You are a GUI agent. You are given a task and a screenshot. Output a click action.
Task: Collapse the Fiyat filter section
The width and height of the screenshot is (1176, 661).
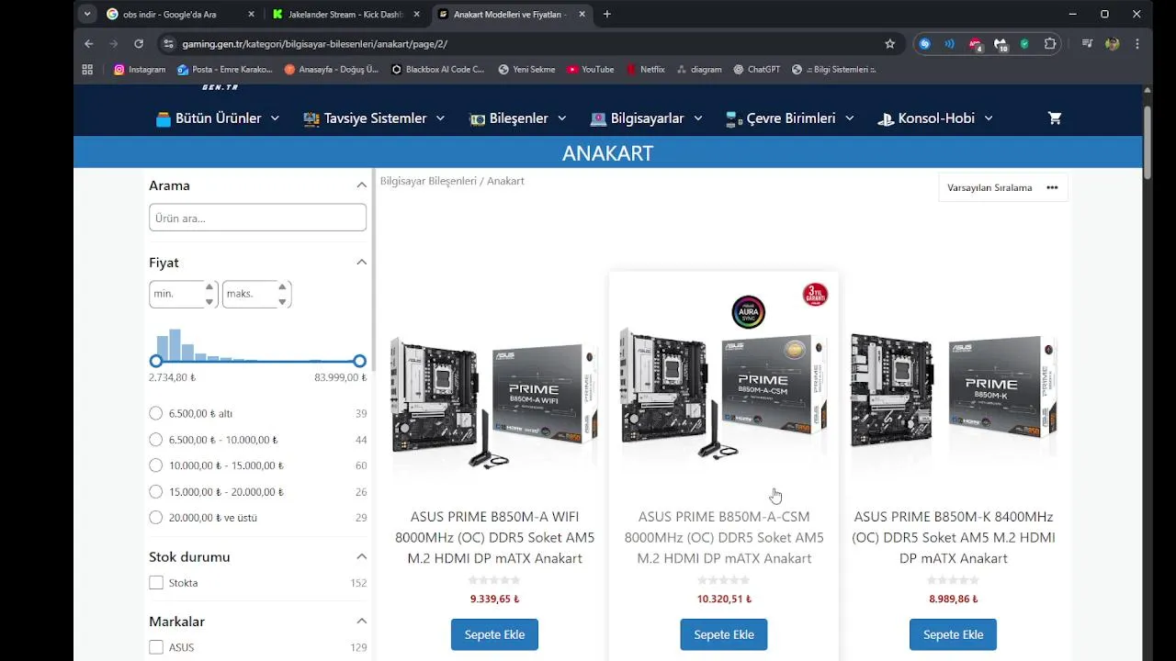tap(361, 263)
